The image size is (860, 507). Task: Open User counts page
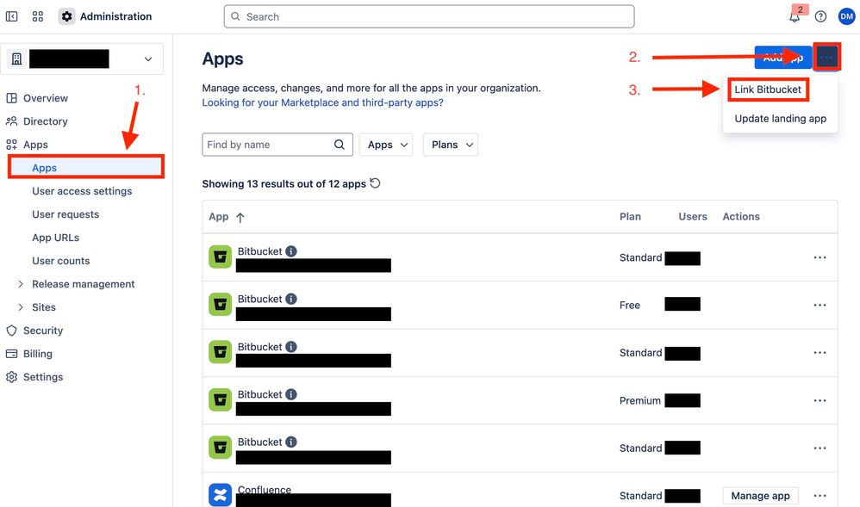[61, 261]
